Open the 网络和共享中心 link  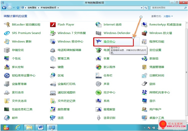click(x=159, y=92)
